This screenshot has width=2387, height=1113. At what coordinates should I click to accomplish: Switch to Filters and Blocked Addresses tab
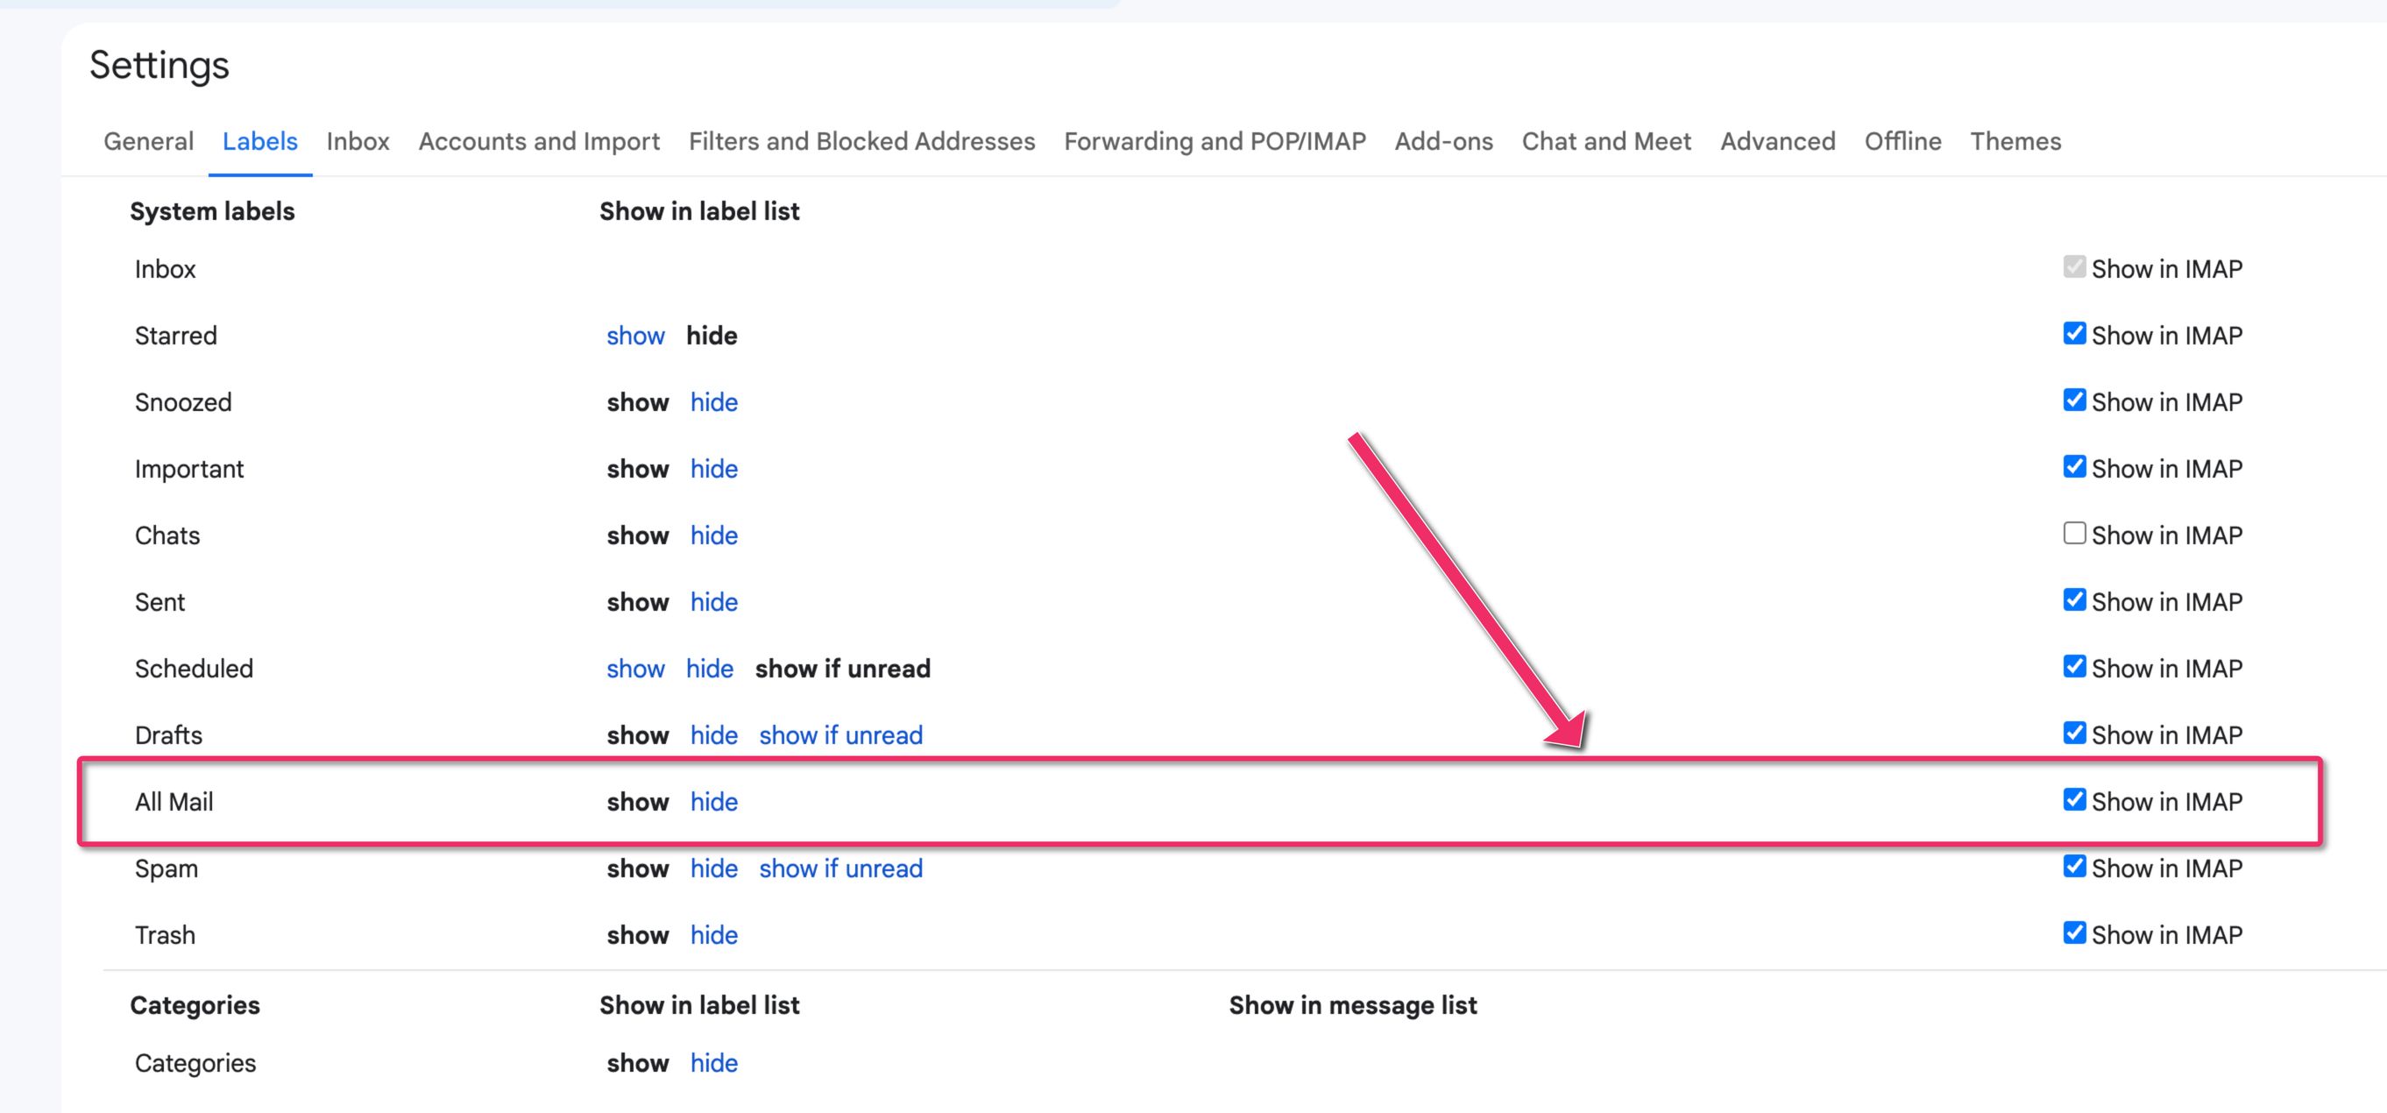(861, 141)
